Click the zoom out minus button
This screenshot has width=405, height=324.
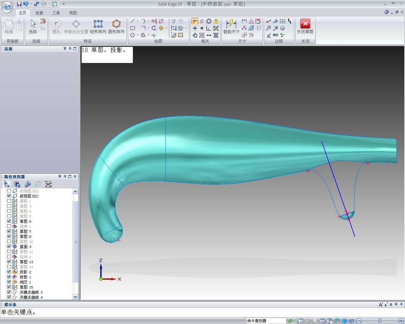(359, 321)
